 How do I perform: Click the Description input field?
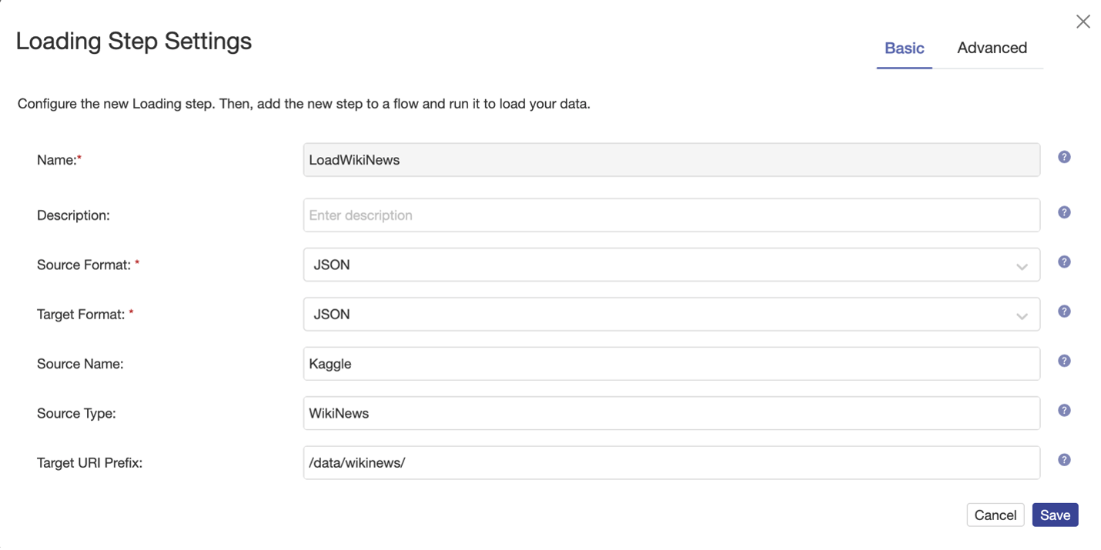(671, 215)
